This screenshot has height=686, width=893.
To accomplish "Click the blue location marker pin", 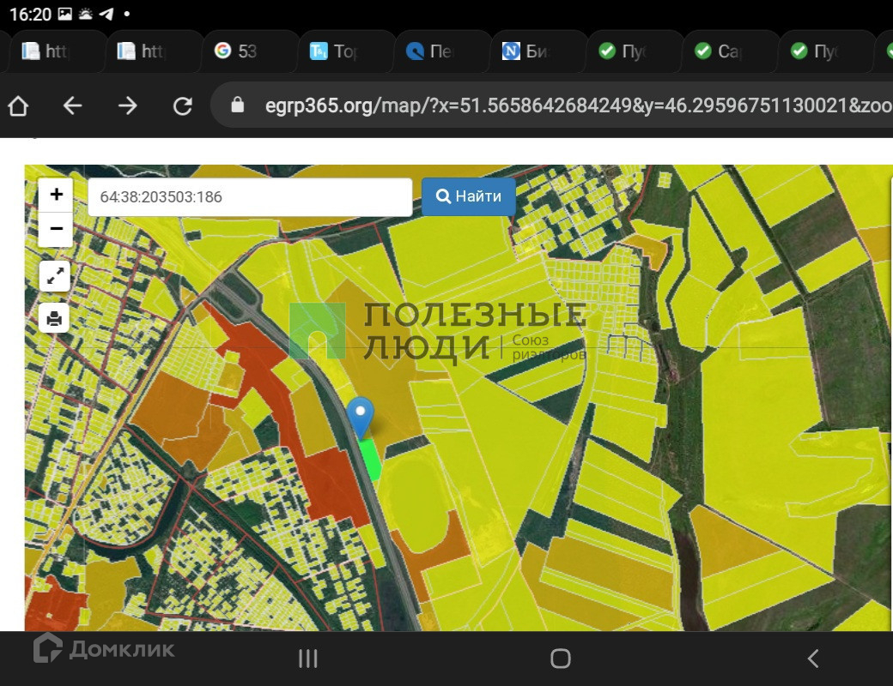I will [x=361, y=415].
